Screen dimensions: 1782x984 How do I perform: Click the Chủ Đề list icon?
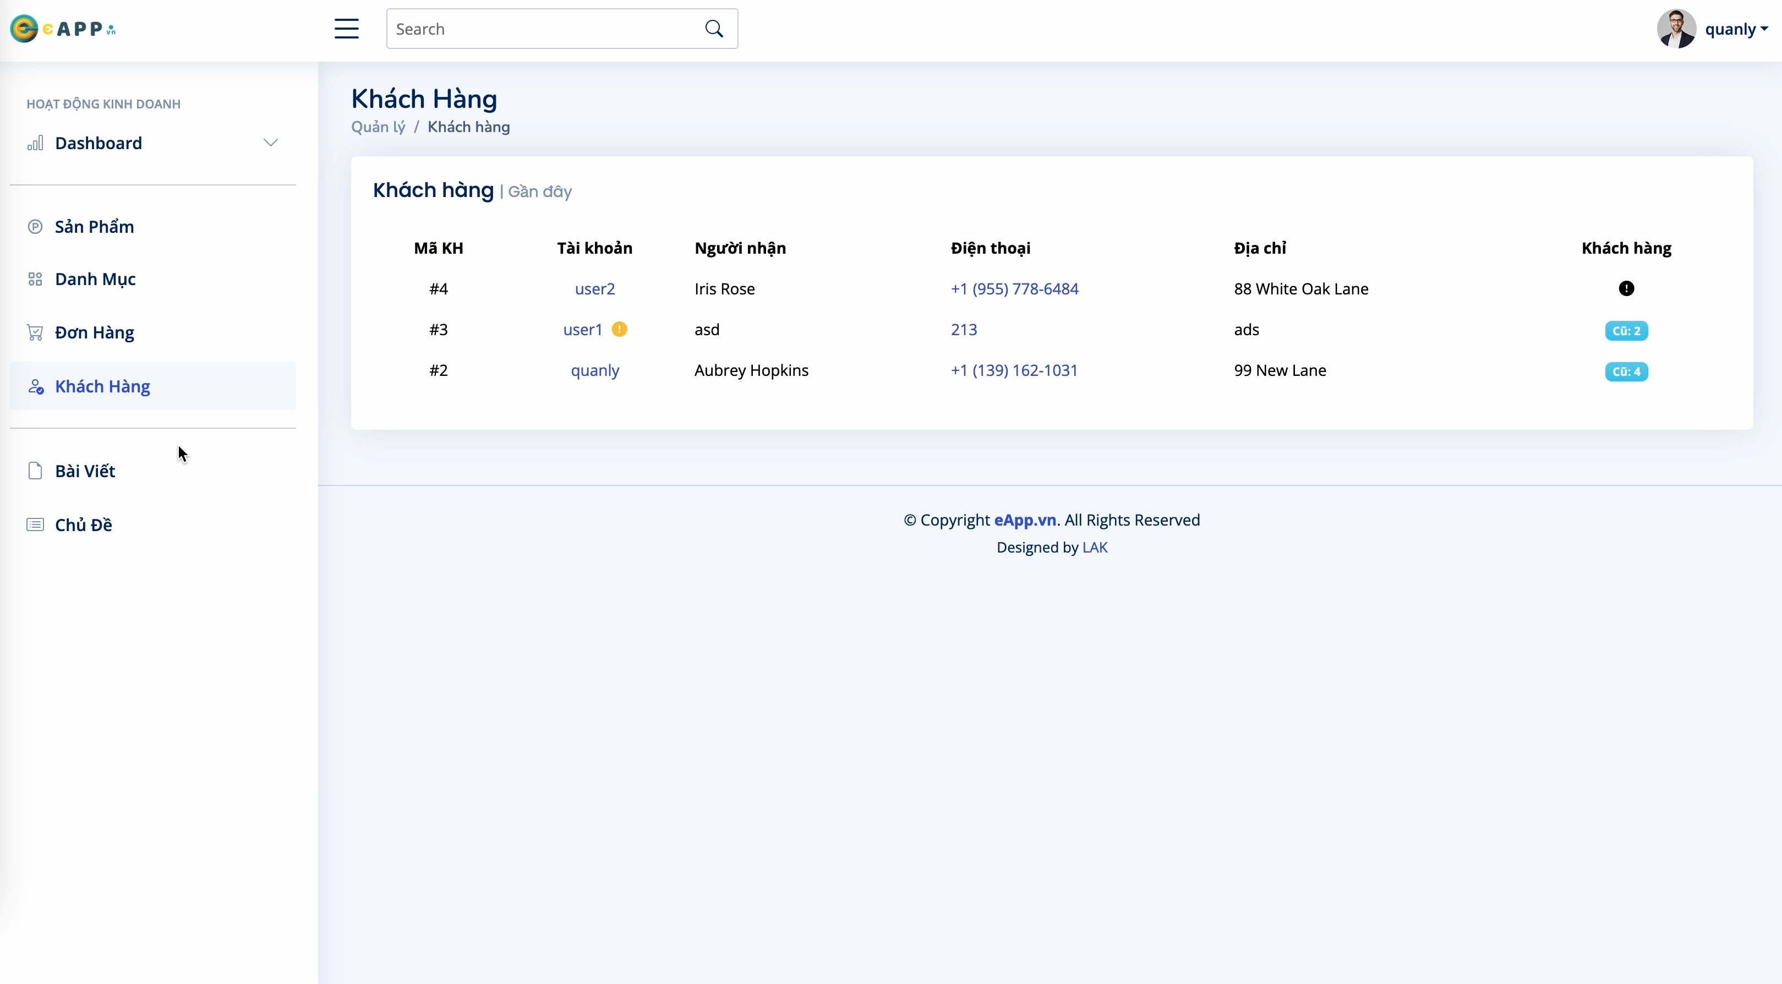(x=35, y=525)
